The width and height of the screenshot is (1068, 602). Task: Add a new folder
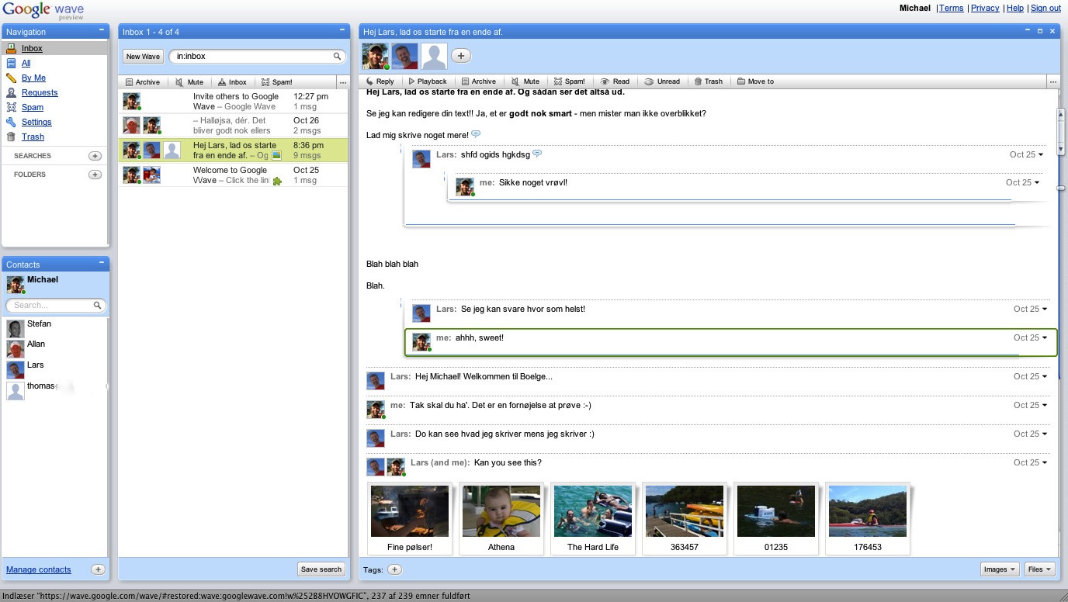[x=95, y=175]
